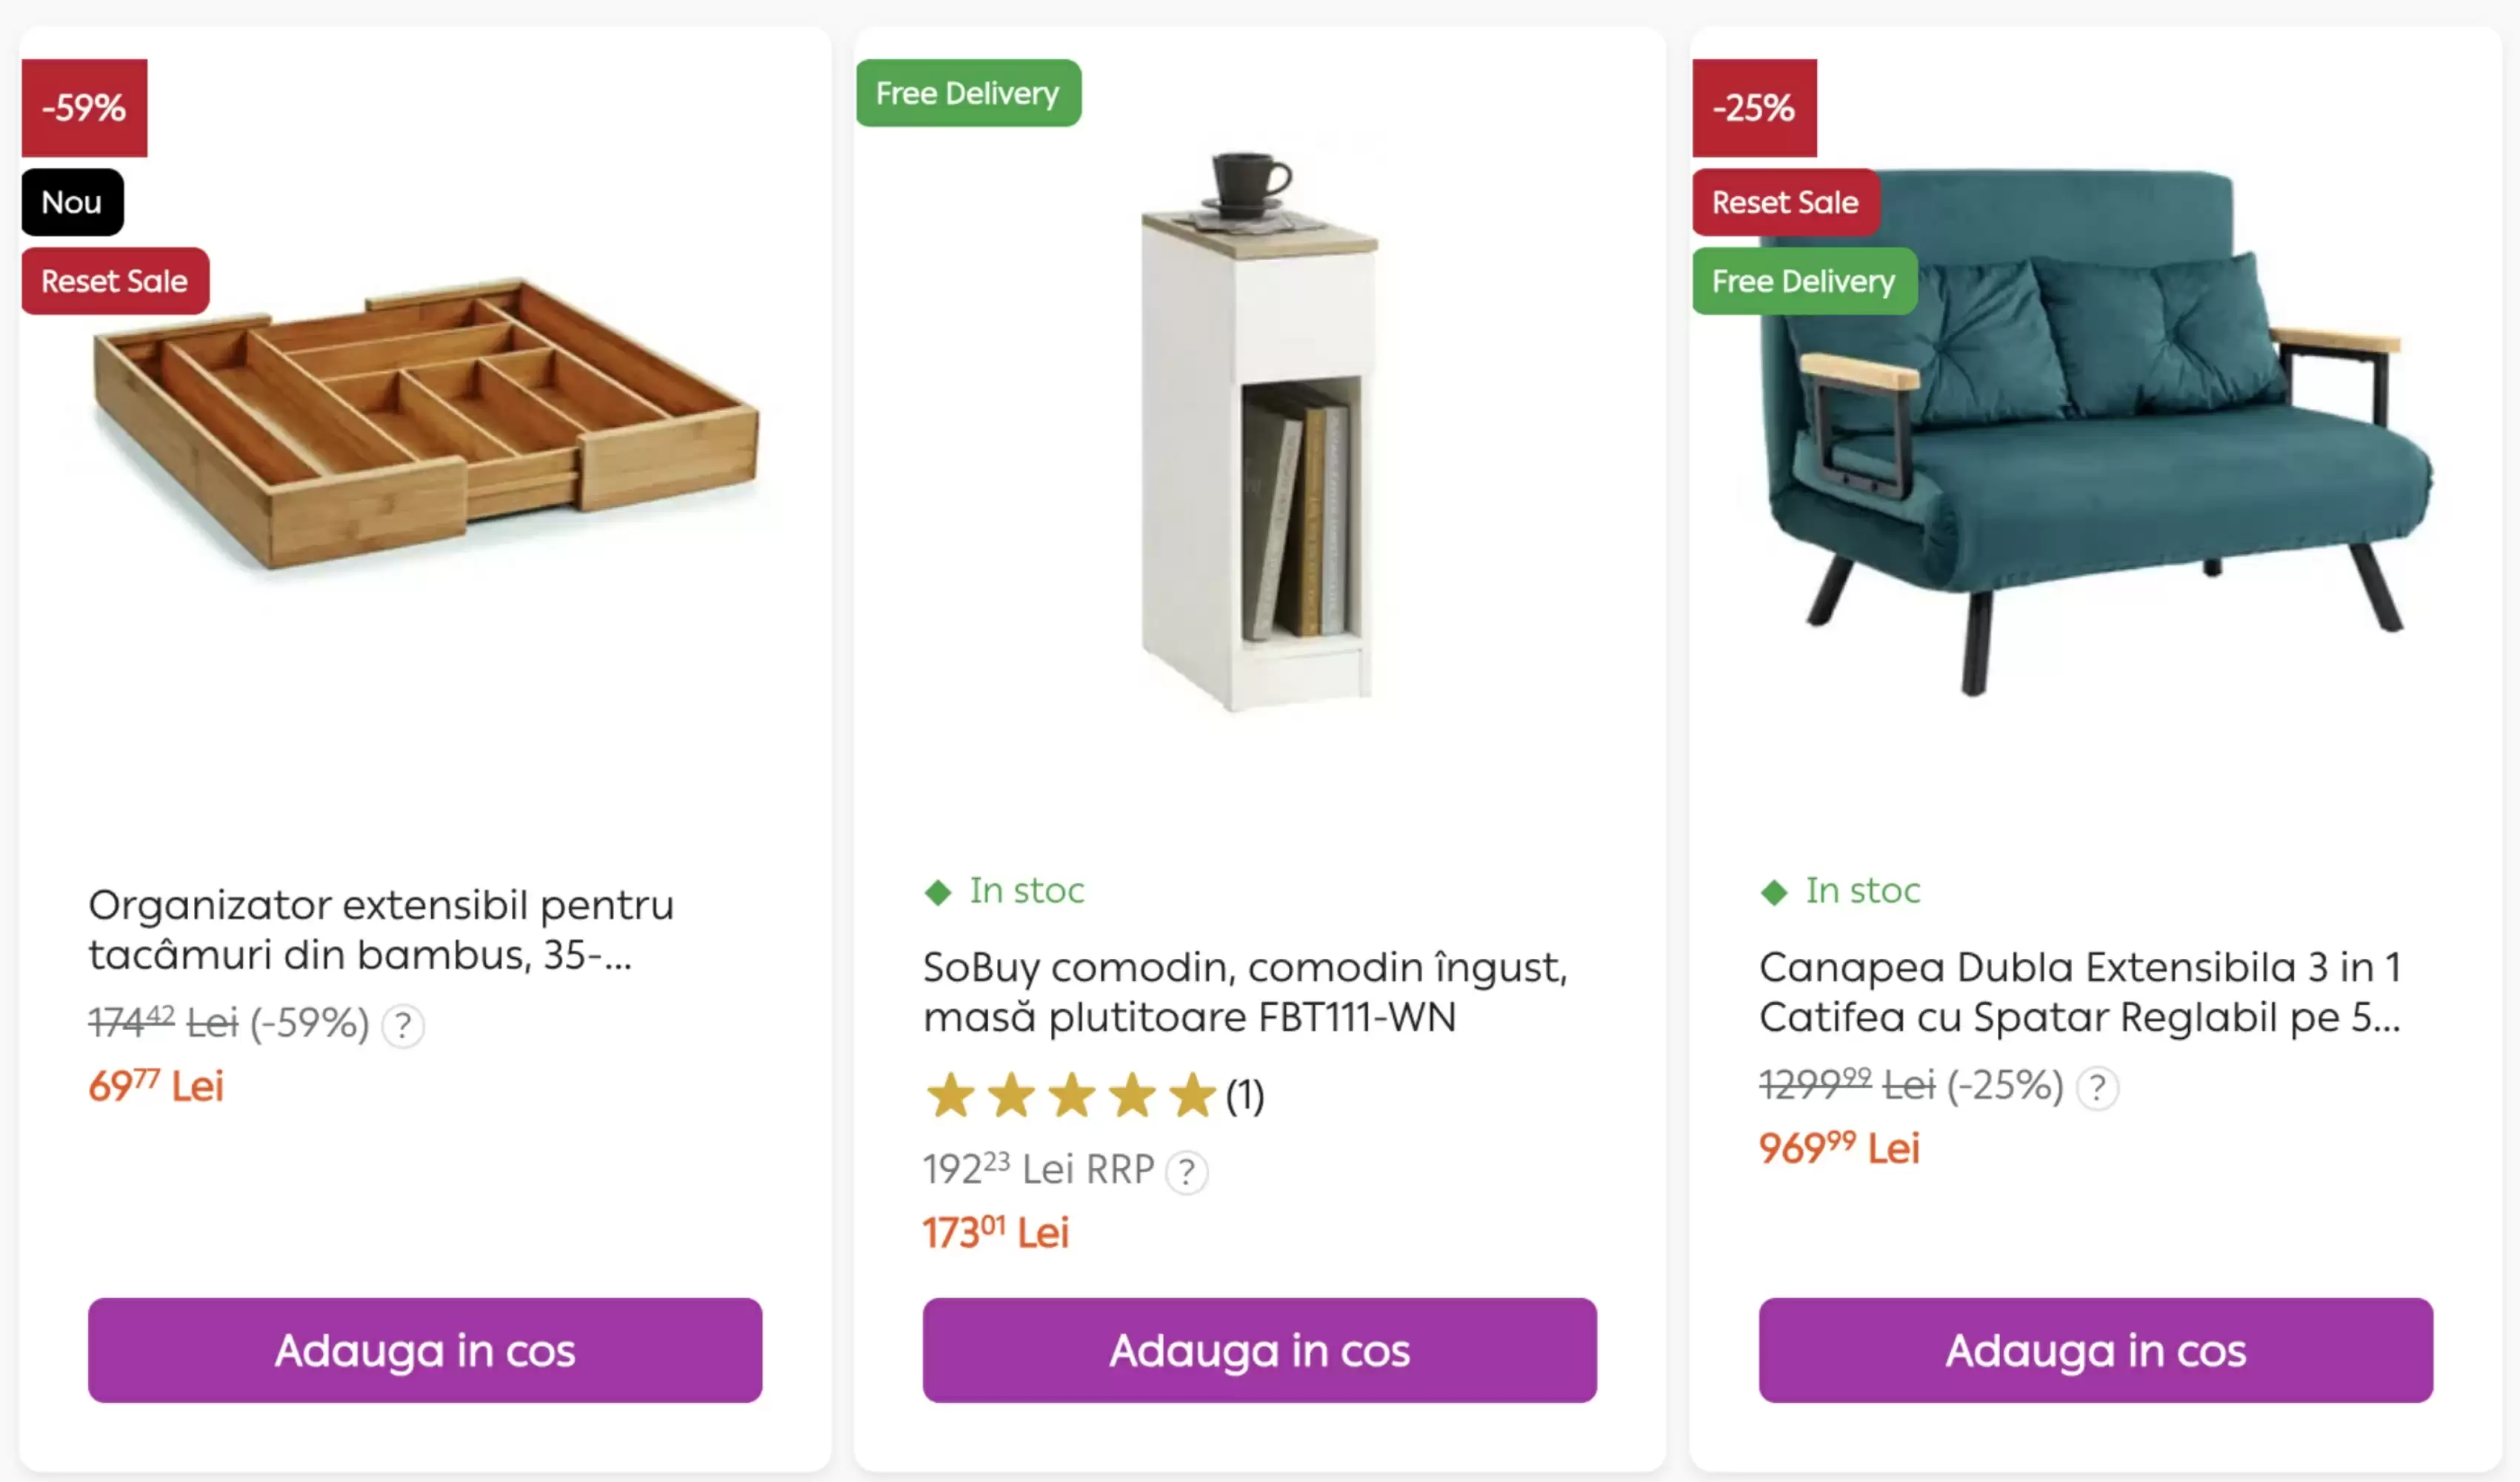This screenshot has height=1482, width=2520.
Task: Click the price info question mark for bamboo organizer
Action: click(403, 1026)
